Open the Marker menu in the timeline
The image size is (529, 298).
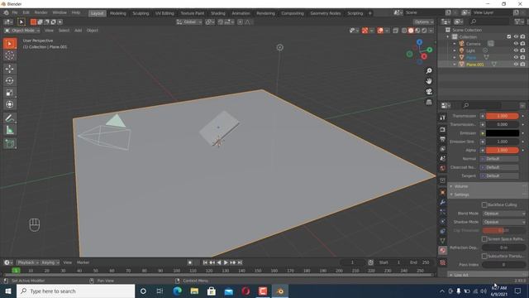click(83, 262)
